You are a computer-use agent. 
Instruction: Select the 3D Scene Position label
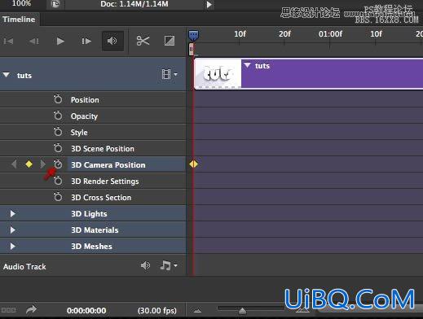pos(103,149)
